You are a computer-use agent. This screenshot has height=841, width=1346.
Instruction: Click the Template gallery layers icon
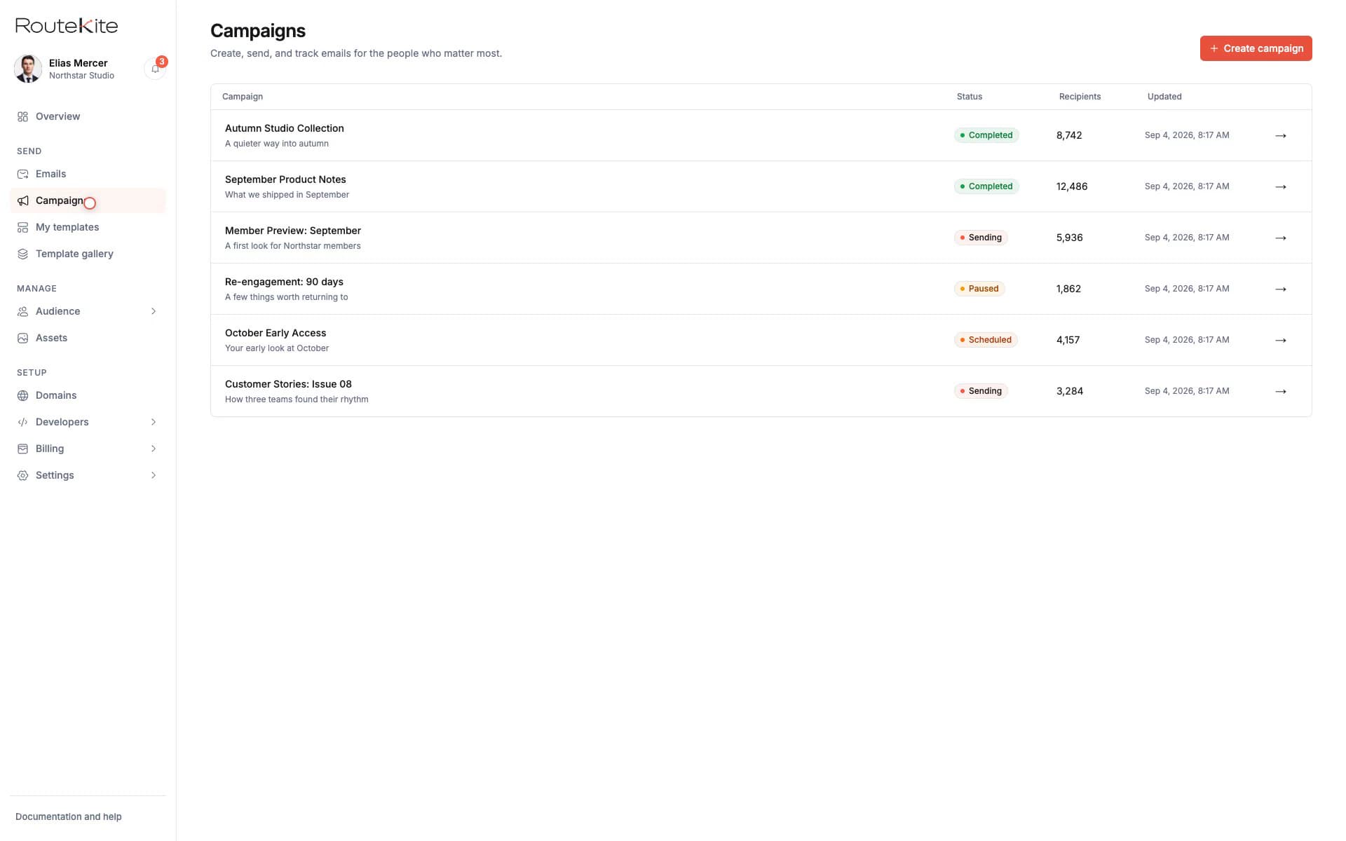(22, 254)
